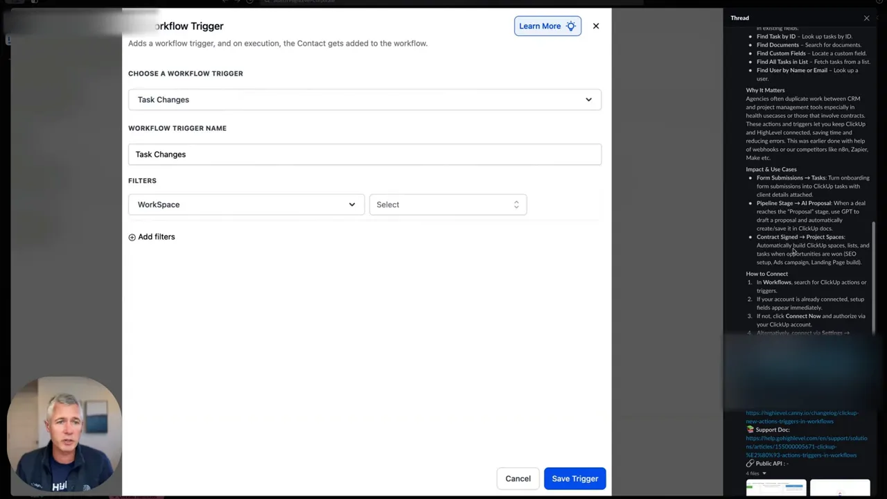Open the help.gohighlevel.com support doc link

tap(806, 447)
